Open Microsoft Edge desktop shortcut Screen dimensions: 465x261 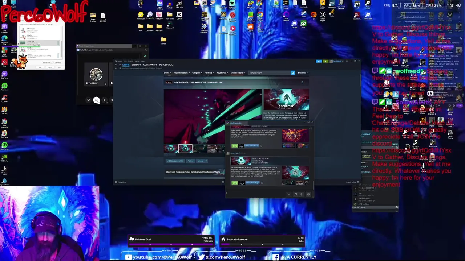point(4,39)
